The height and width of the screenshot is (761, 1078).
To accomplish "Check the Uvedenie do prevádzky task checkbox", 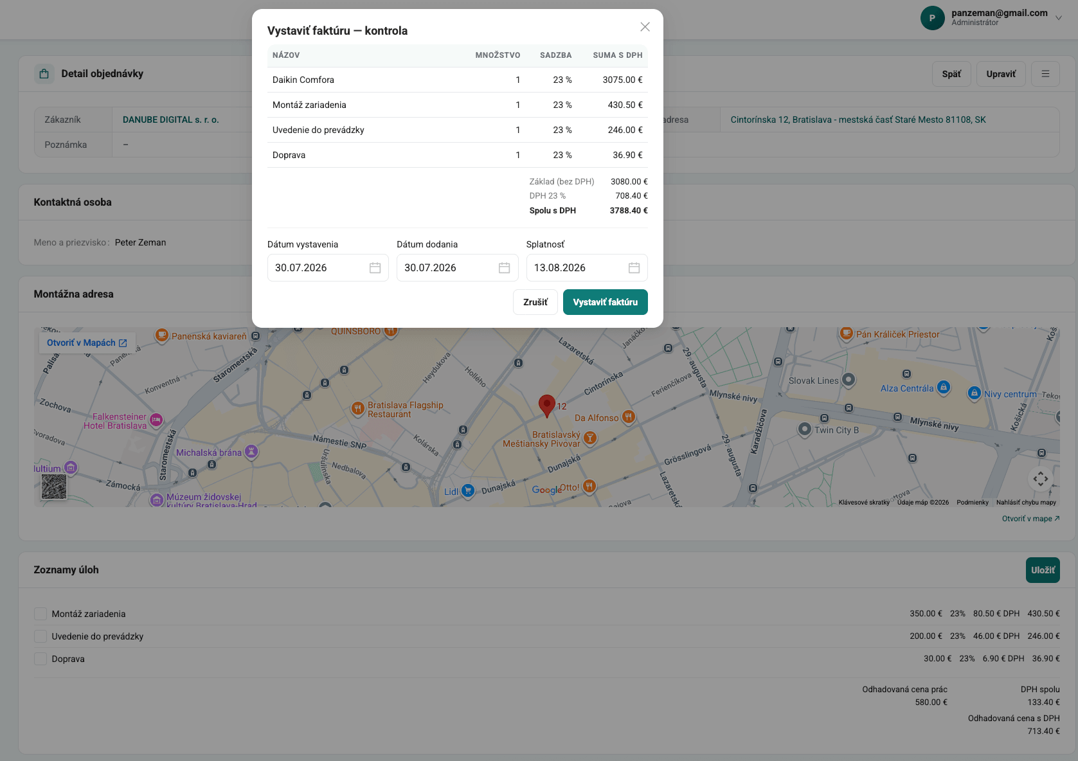I will pyautogui.click(x=40, y=636).
